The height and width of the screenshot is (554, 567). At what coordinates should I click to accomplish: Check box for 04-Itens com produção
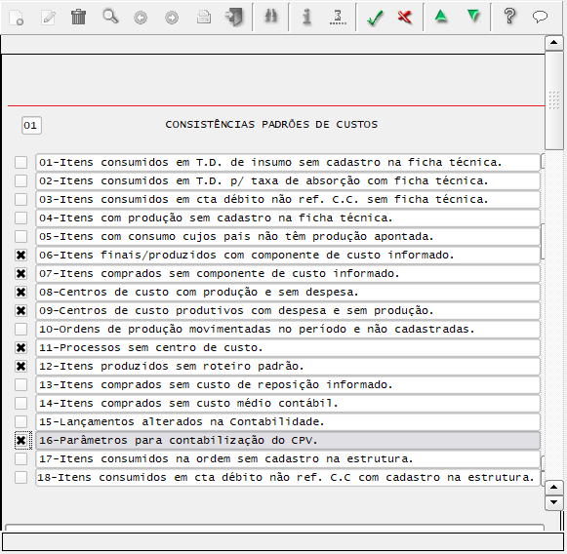(20, 218)
